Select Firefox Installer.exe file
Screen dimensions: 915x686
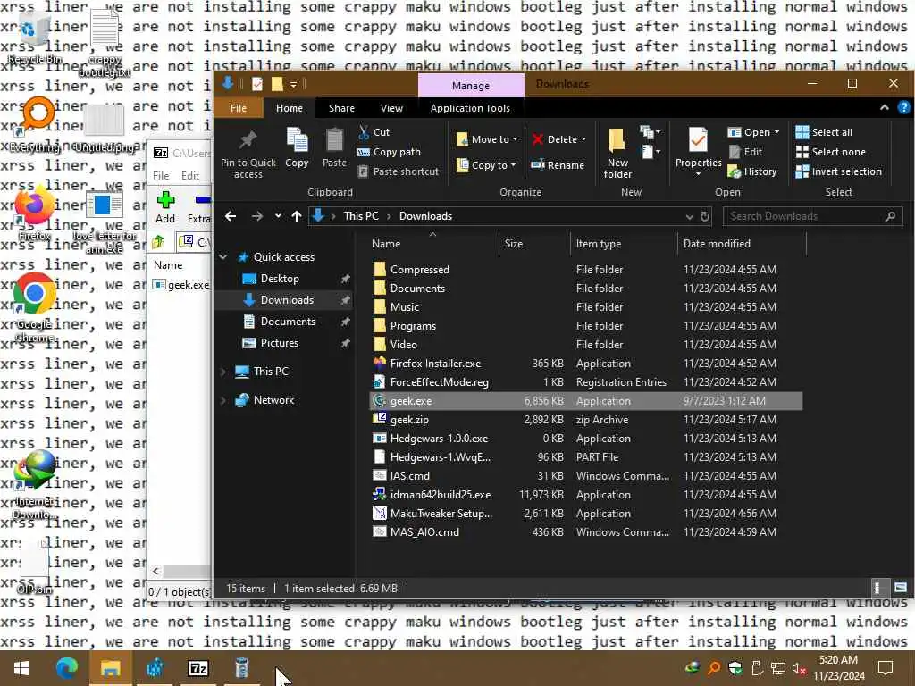click(435, 364)
